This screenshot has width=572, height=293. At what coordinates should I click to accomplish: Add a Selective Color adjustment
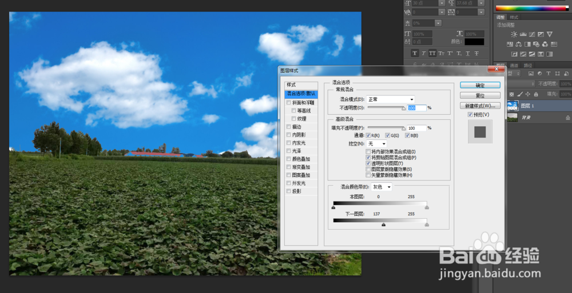pos(541,54)
